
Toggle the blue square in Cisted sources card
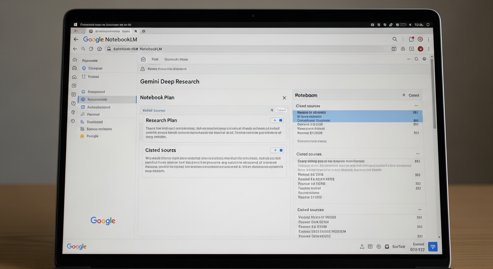pyautogui.click(x=281, y=150)
